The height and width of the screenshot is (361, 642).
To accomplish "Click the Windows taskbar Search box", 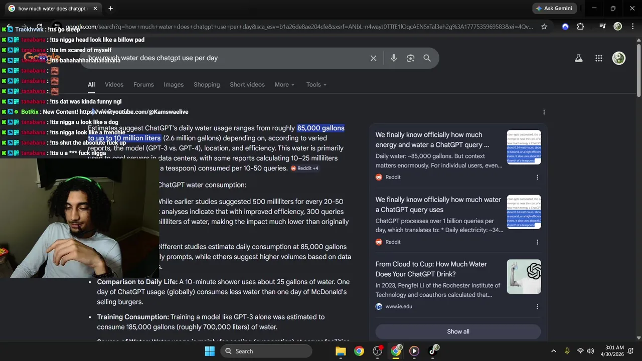I will coord(266,351).
